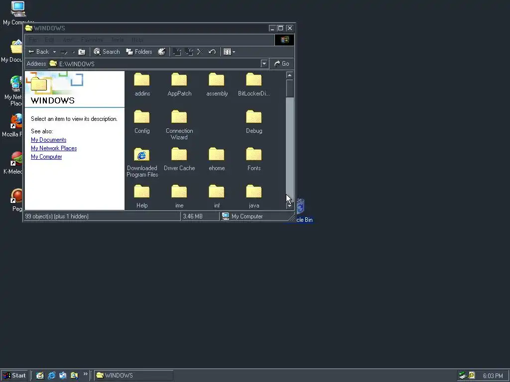The width and height of the screenshot is (510, 382).
Task: Expand the Address bar dropdown arrow
Action: click(264, 64)
